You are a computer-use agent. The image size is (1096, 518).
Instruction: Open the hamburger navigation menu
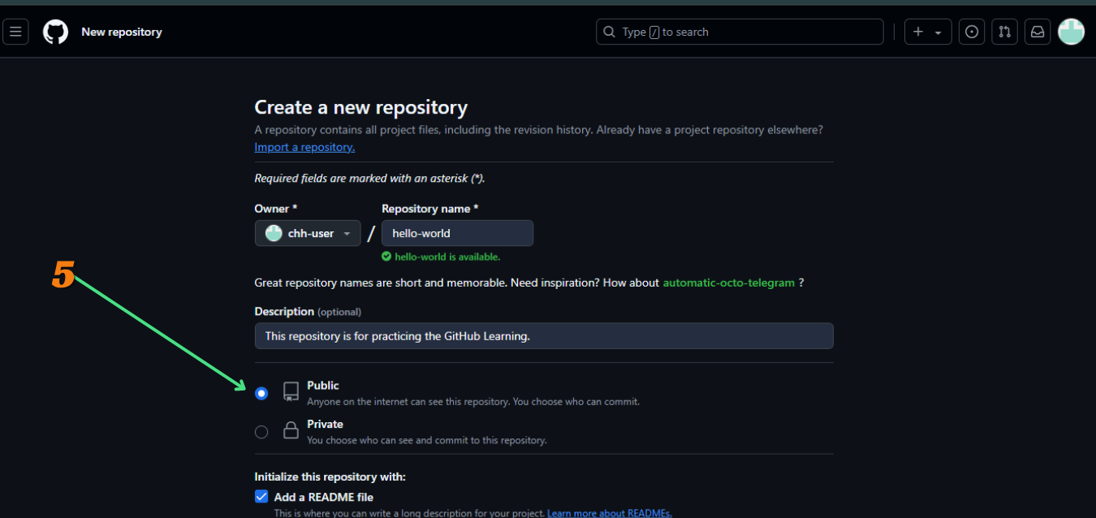15,32
